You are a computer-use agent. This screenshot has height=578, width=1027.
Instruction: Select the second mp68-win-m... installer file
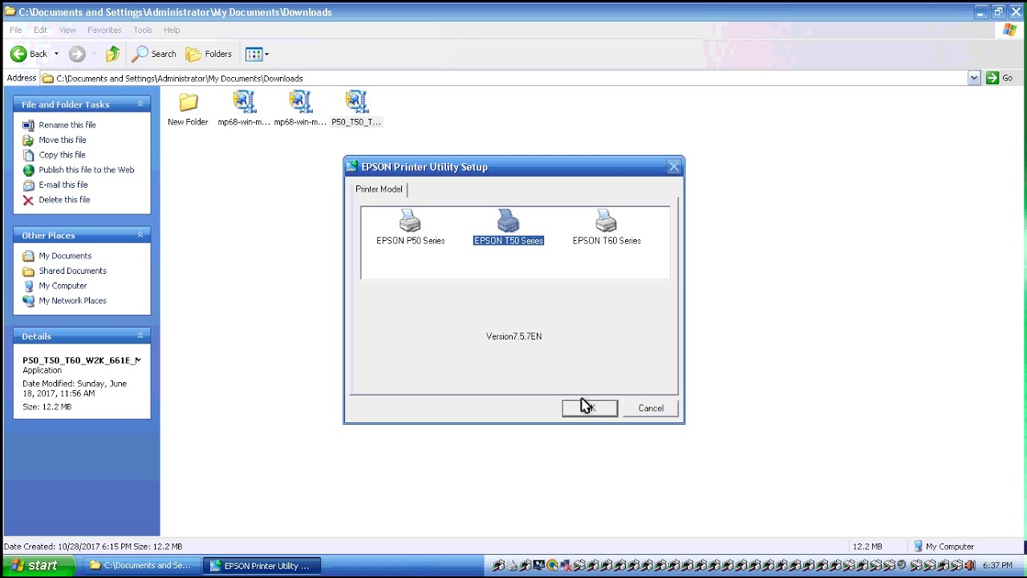(300, 109)
